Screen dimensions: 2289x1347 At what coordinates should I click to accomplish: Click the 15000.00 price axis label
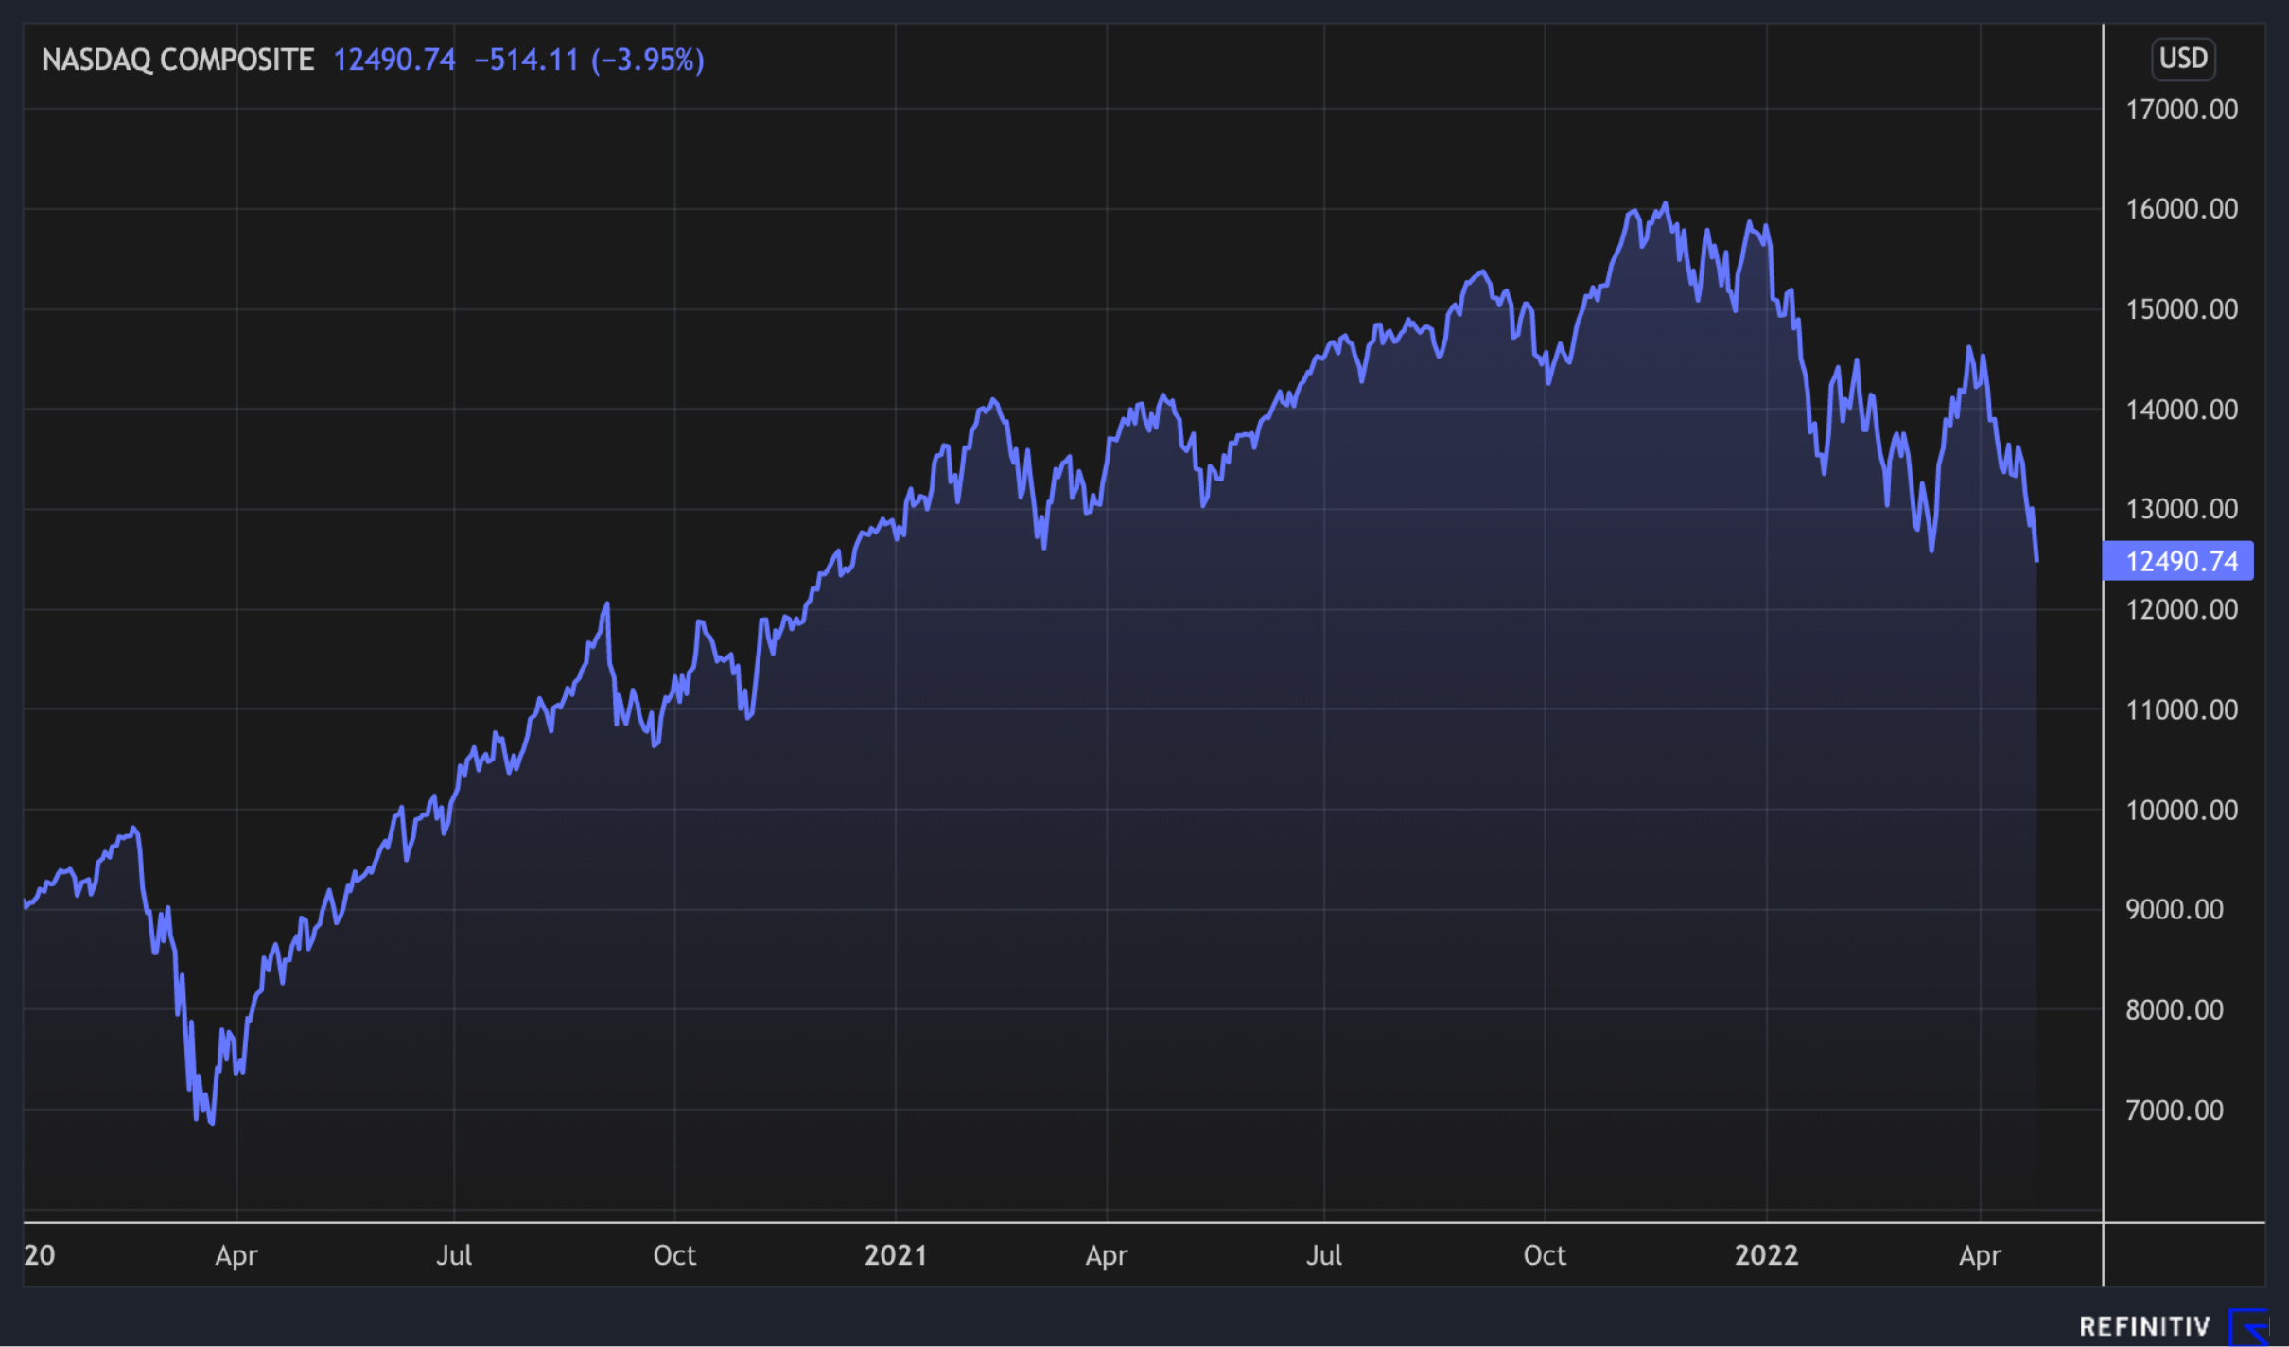click(2182, 309)
